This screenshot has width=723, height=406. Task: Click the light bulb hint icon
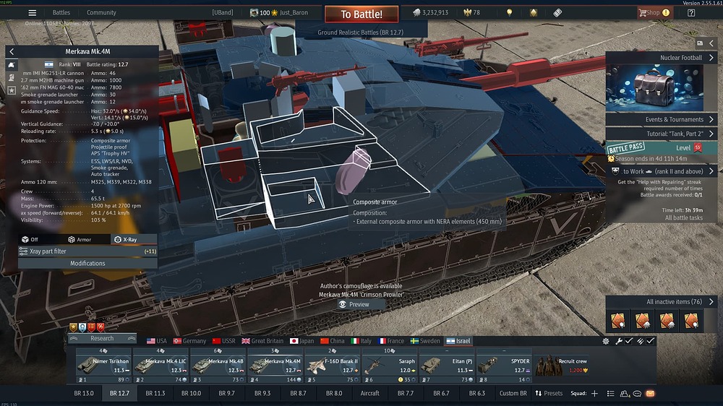[510, 12]
